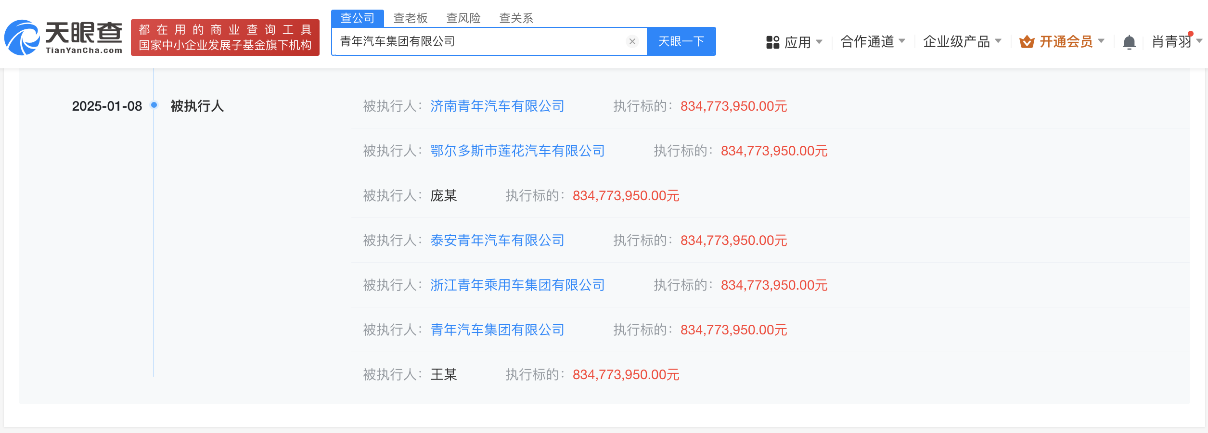1208x433 pixels.
Task: Click the amount in 庞某 row
Action: pyautogui.click(x=626, y=196)
